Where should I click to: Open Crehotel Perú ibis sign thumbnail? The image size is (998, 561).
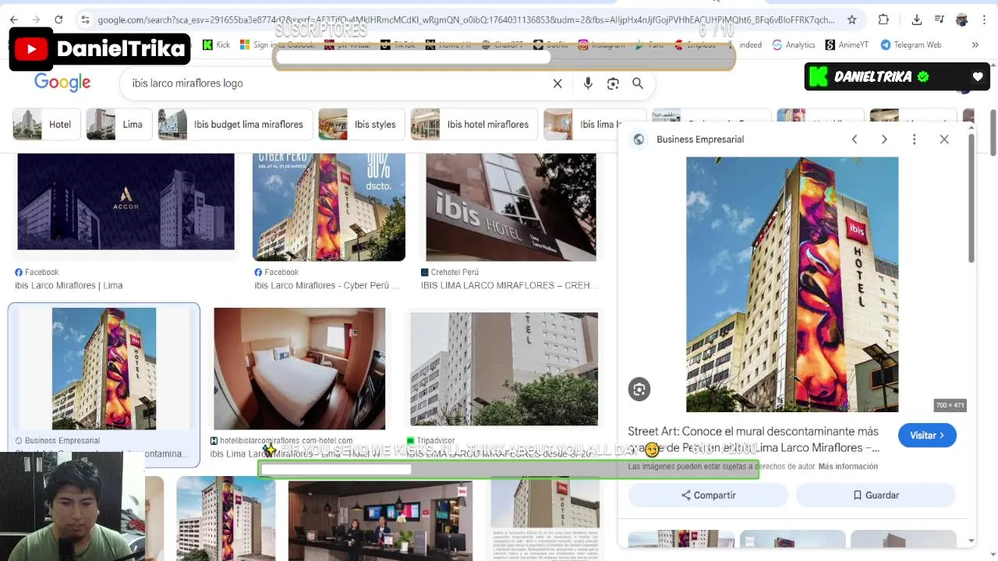(511, 207)
